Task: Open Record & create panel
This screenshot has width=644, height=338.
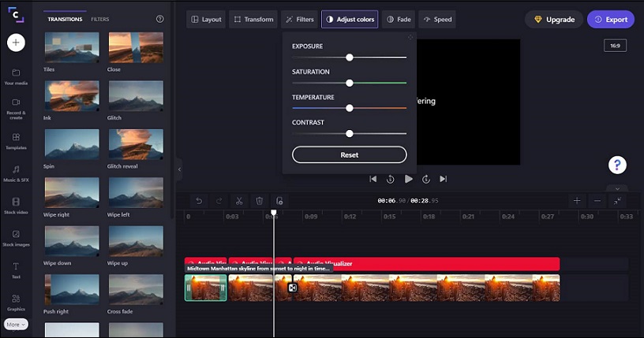Action: [16, 109]
